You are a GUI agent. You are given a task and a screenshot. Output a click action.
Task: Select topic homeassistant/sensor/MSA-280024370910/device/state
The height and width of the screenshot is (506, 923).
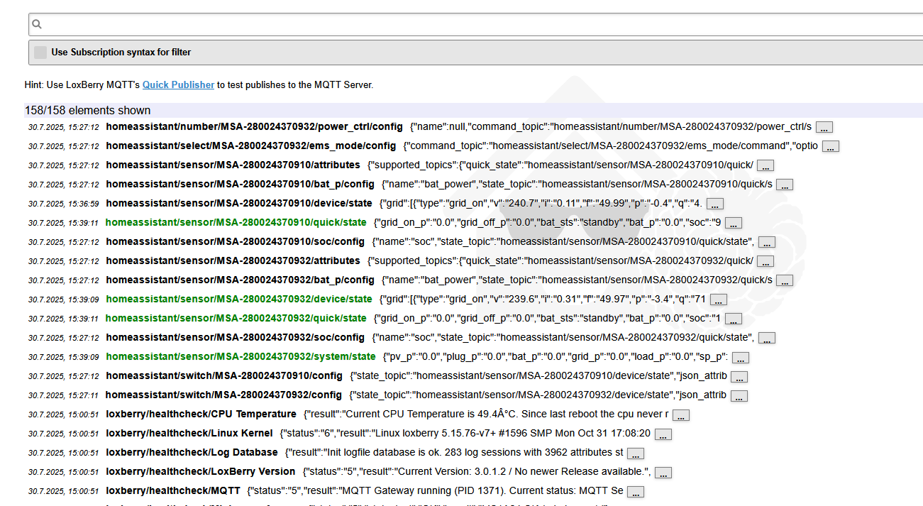click(239, 203)
